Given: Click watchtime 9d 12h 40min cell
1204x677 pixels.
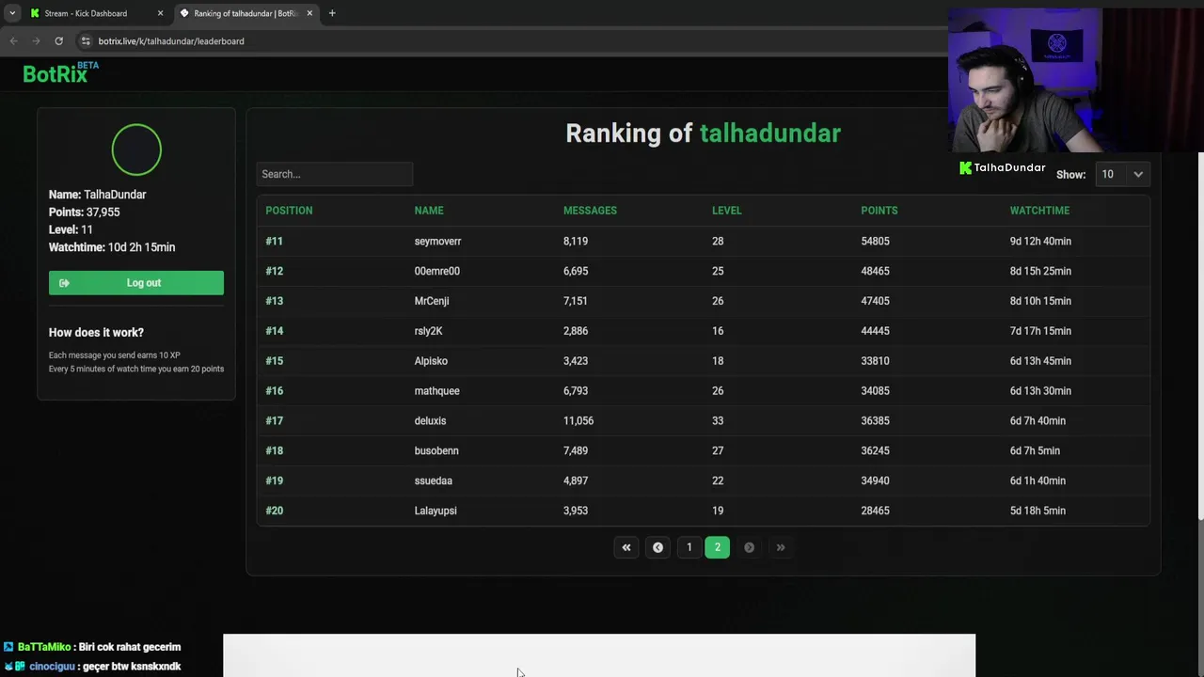Looking at the screenshot, I should (x=1040, y=242).
